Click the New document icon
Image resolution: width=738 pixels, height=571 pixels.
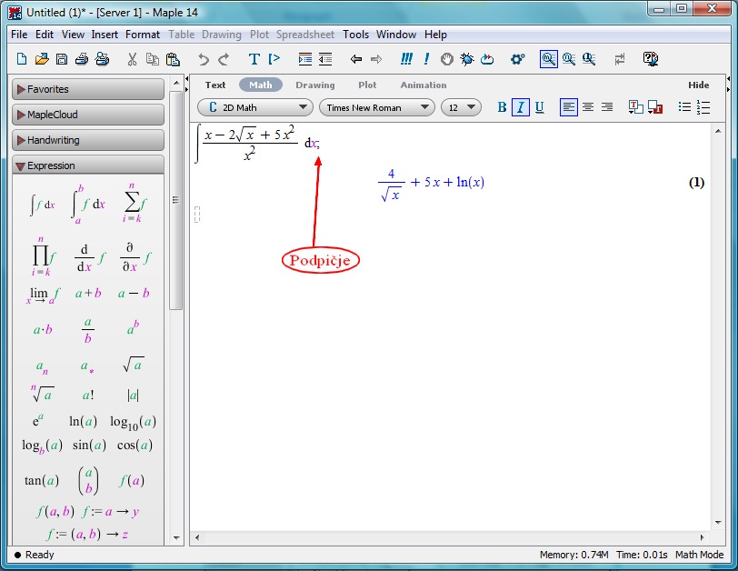[x=23, y=59]
